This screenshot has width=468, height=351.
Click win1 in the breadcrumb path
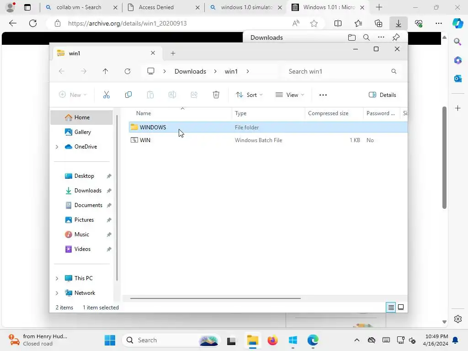coord(231,71)
